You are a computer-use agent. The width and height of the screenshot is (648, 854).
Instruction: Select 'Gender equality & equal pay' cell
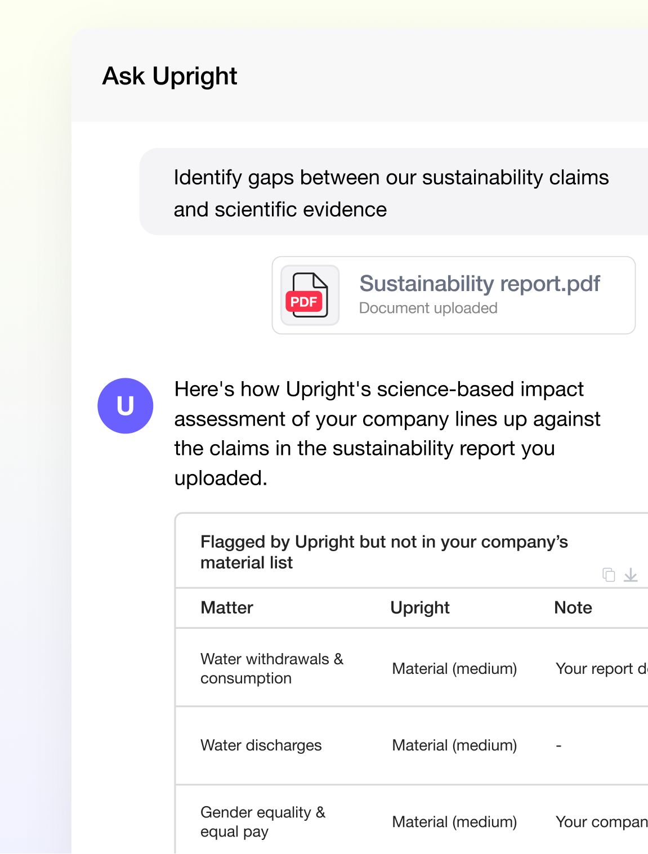point(263,822)
